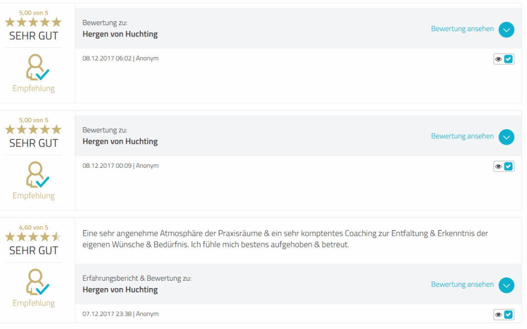Toggle checkbox on 07.12.2017 23:38 review
The height and width of the screenshot is (329, 527).
(509, 314)
